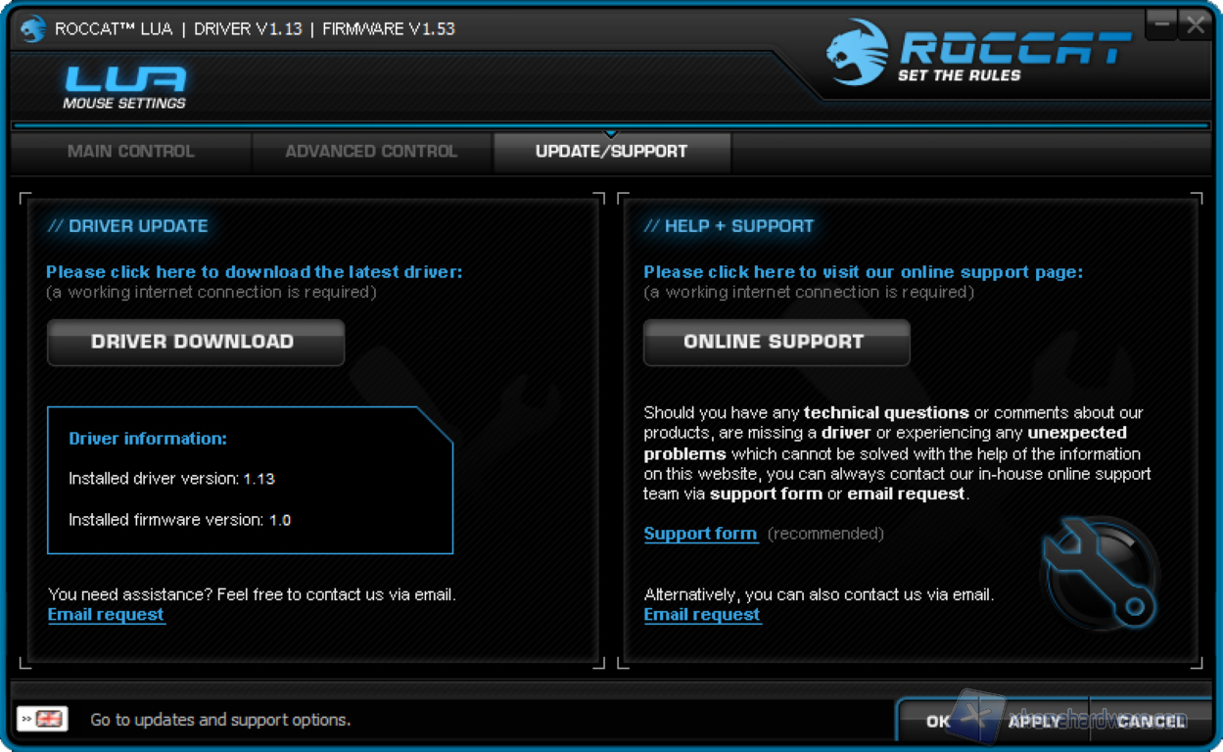Click Email request link under Driver Update
Screen dimensions: 1223x752
pyautogui.click(x=106, y=615)
